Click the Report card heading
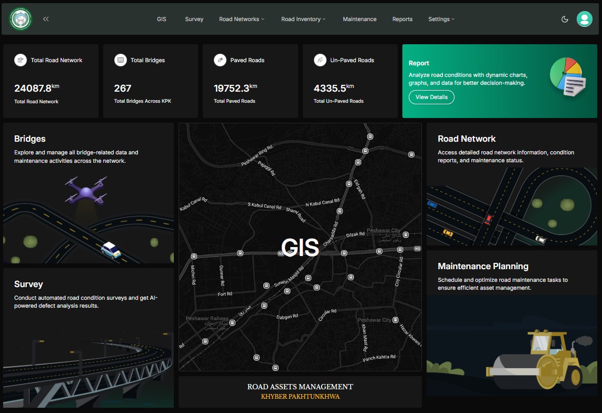The width and height of the screenshot is (602, 413). pyautogui.click(x=419, y=63)
